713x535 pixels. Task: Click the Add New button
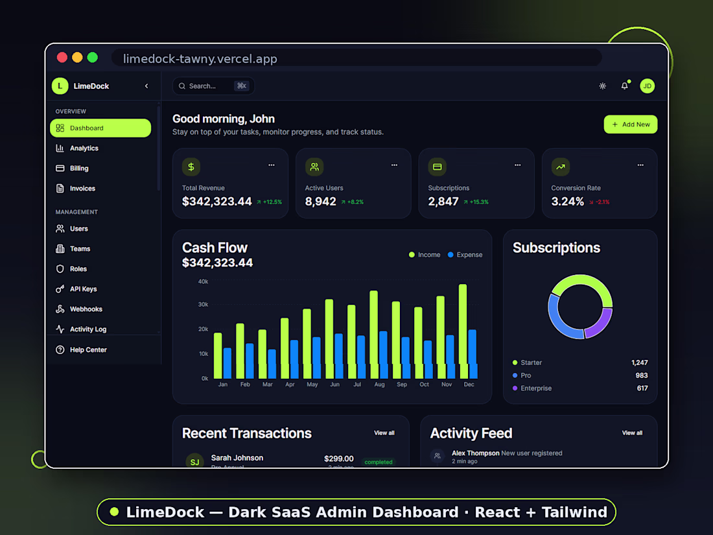tap(630, 125)
